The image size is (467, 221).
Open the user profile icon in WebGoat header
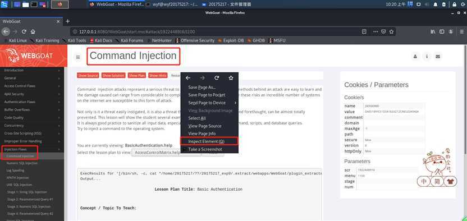(415, 56)
